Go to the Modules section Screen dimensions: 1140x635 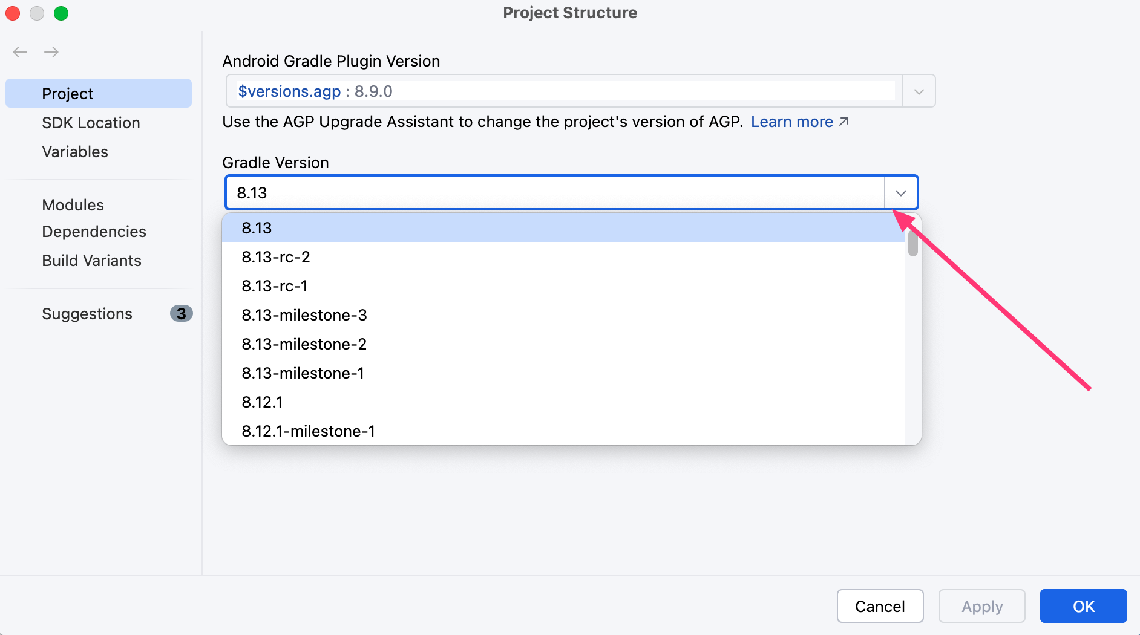(73, 205)
